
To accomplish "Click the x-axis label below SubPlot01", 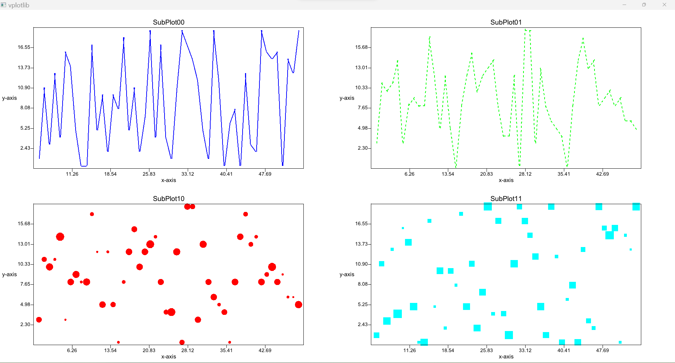I will (506, 180).
